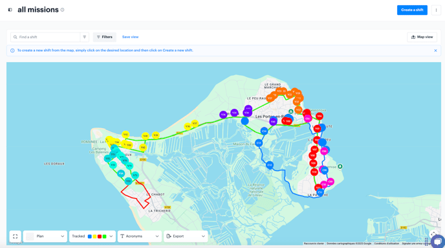Click the Create a shift button
Screen dimensions: 445x248
[412, 10]
